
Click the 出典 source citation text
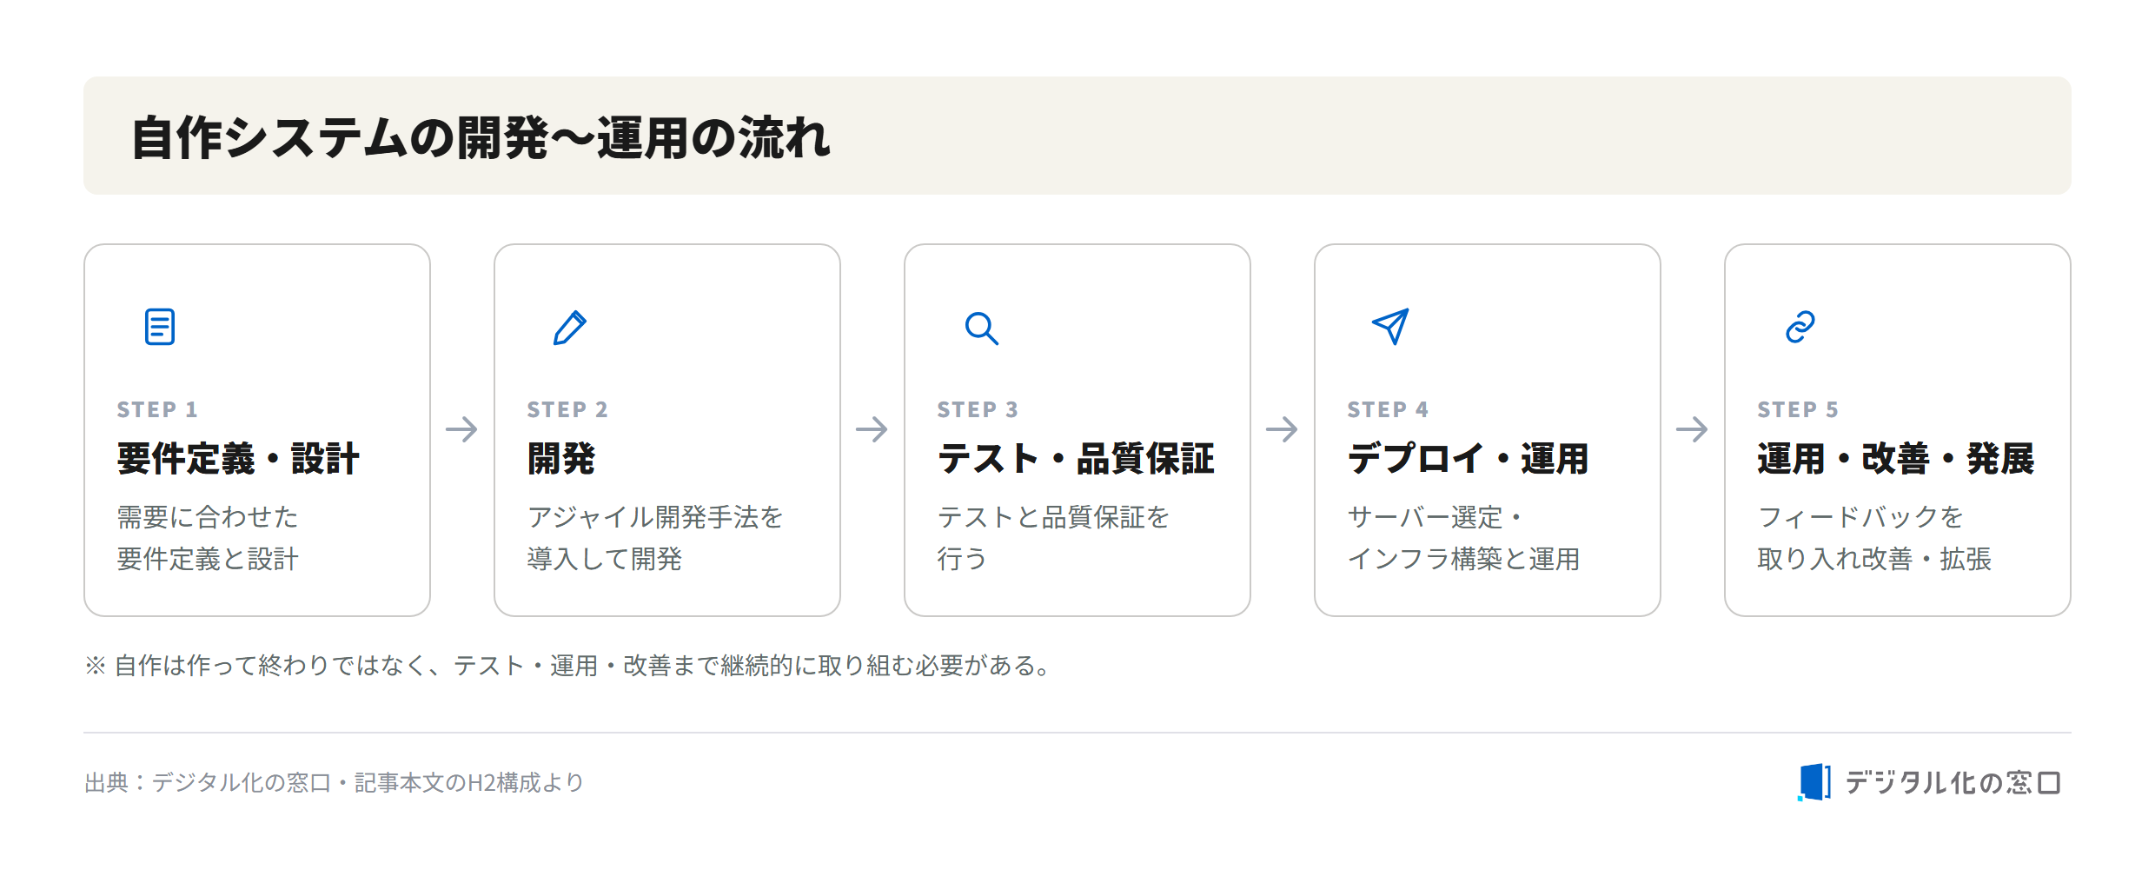point(335,783)
